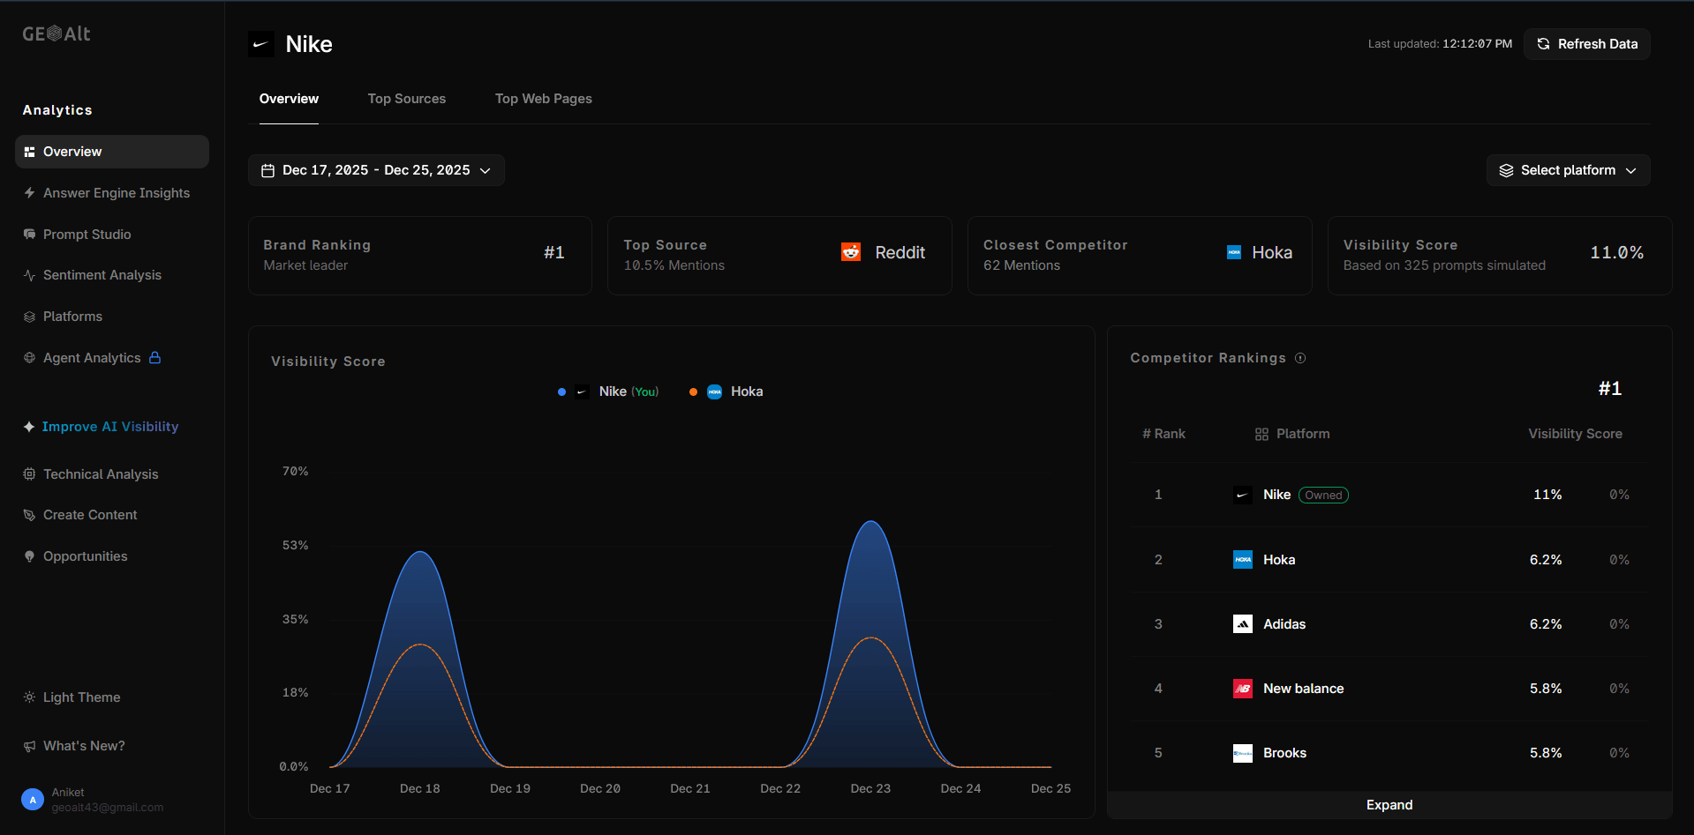The width and height of the screenshot is (1694, 835).
Task: Click the Platform column grid icon
Action: 1261,434
